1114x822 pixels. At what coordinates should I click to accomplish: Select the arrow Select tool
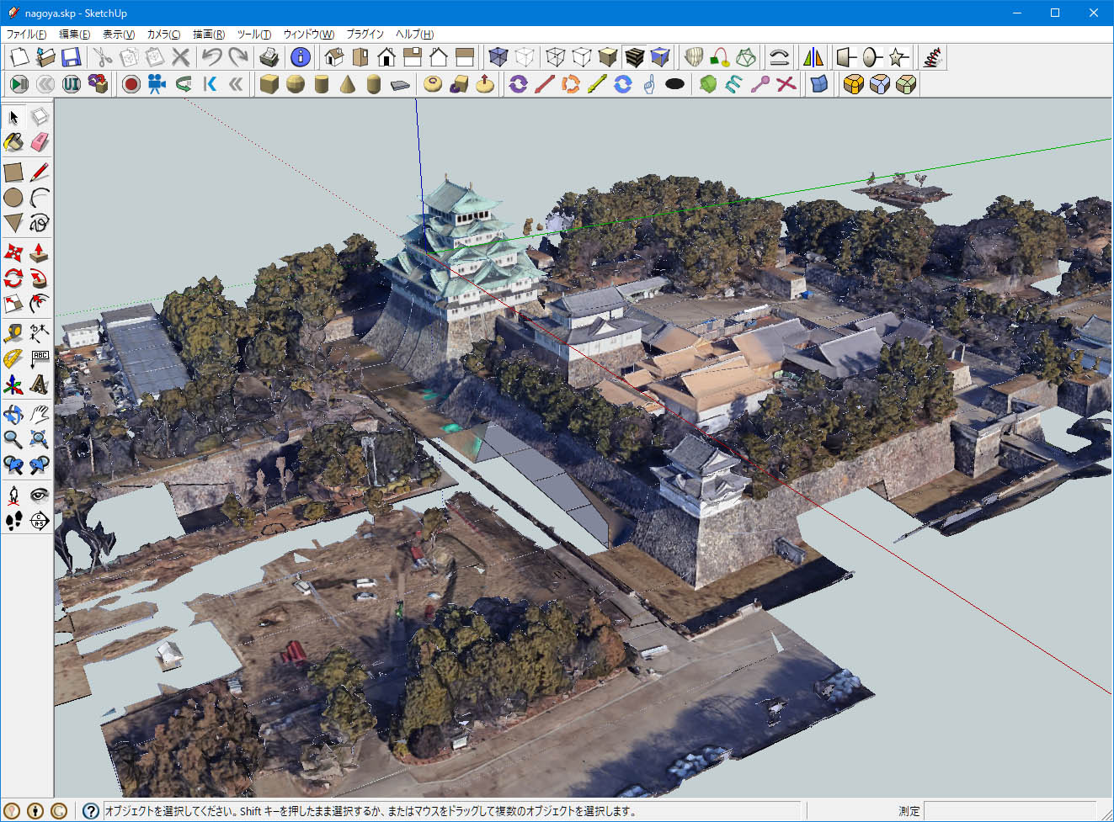coord(13,117)
